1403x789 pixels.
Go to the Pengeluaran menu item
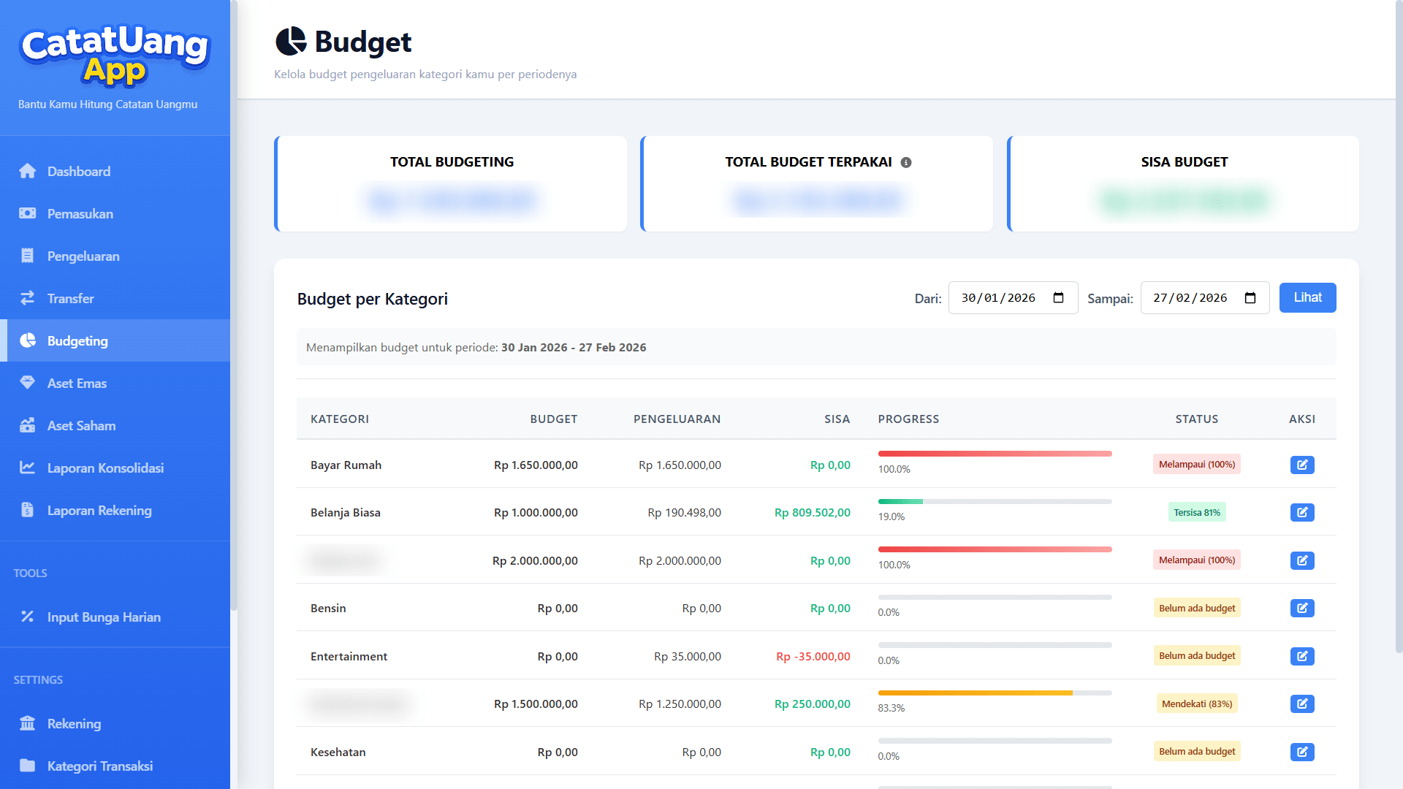coord(83,256)
